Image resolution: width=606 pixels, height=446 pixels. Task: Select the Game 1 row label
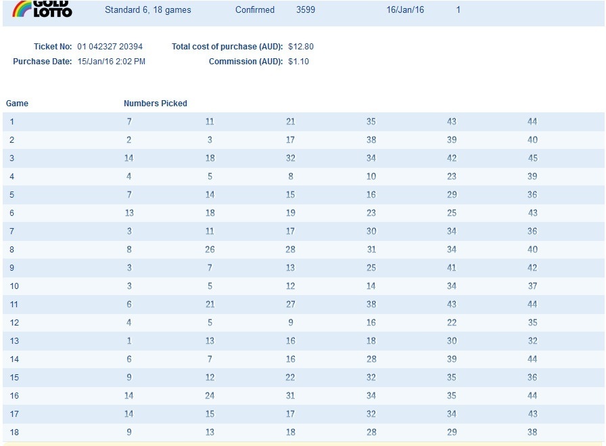[x=11, y=122]
